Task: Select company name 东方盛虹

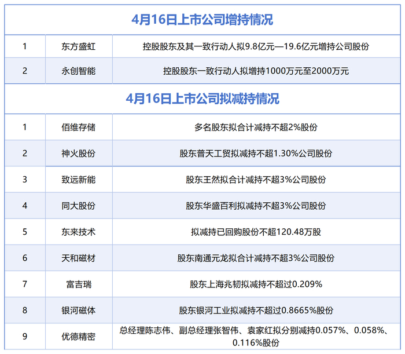Action: click(79, 46)
